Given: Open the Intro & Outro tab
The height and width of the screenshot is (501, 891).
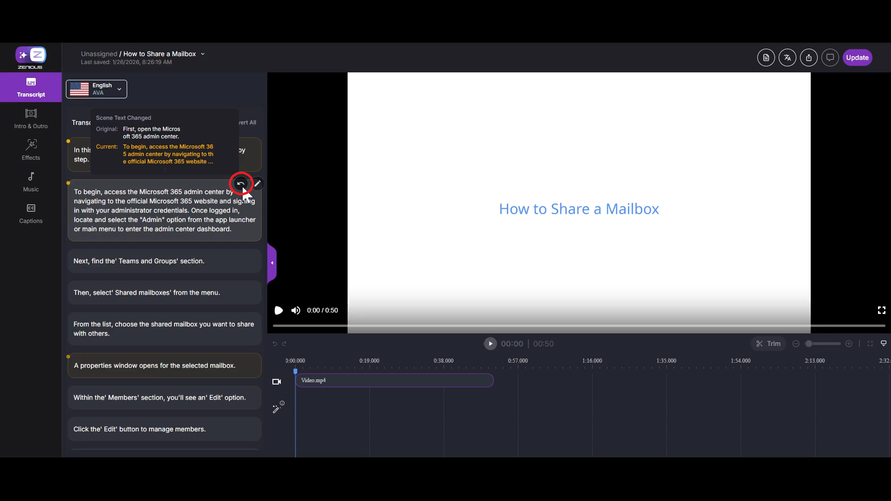Looking at the screenshot, I should [31, 118].
